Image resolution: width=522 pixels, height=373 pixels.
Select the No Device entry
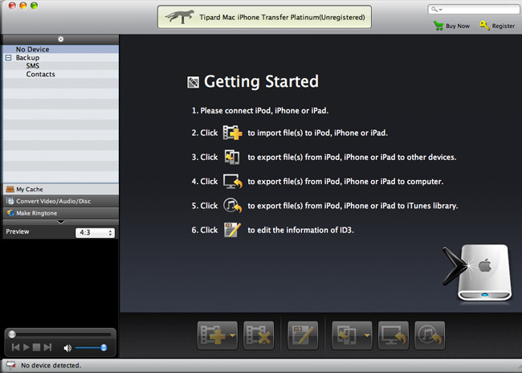[x=60, y=49]
